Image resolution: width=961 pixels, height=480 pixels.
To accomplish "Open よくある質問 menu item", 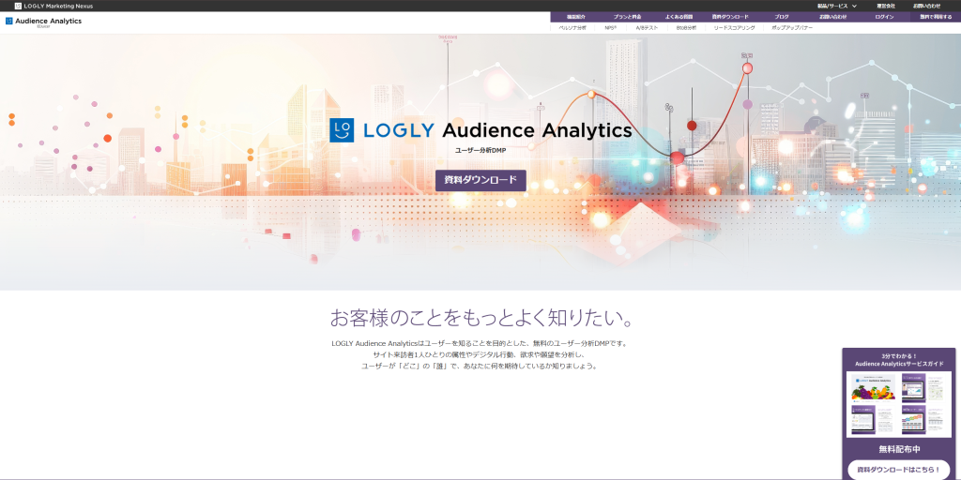I will click(x=679, y=17).
